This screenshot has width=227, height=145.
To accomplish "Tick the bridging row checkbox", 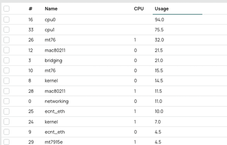I will coord(6,60).
